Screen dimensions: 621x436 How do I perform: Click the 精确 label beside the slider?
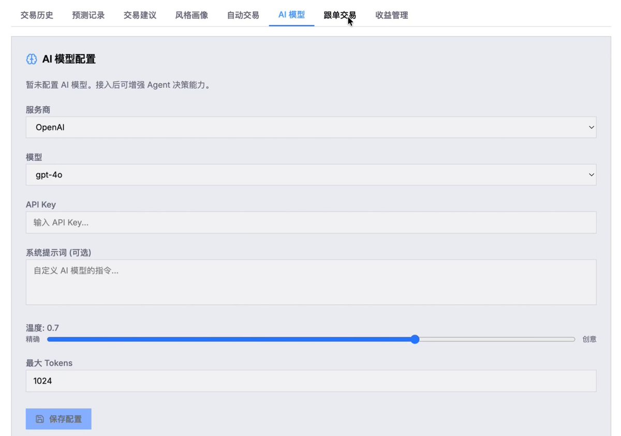(33, 339)
